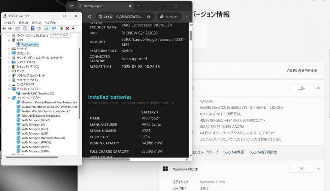Click the ソフトウェア コンポーネント tree row
This screenshot has height=191, width=330.
(31, 75)
